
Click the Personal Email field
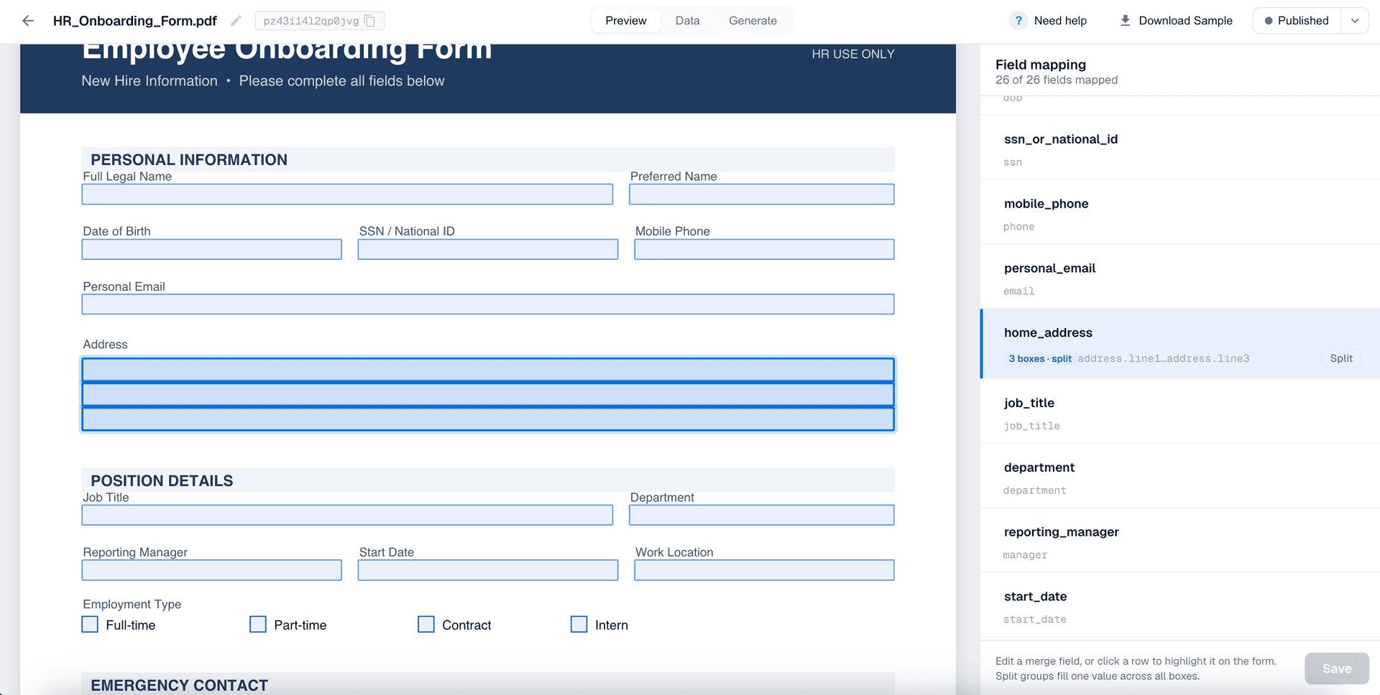[x=488, y=304]
